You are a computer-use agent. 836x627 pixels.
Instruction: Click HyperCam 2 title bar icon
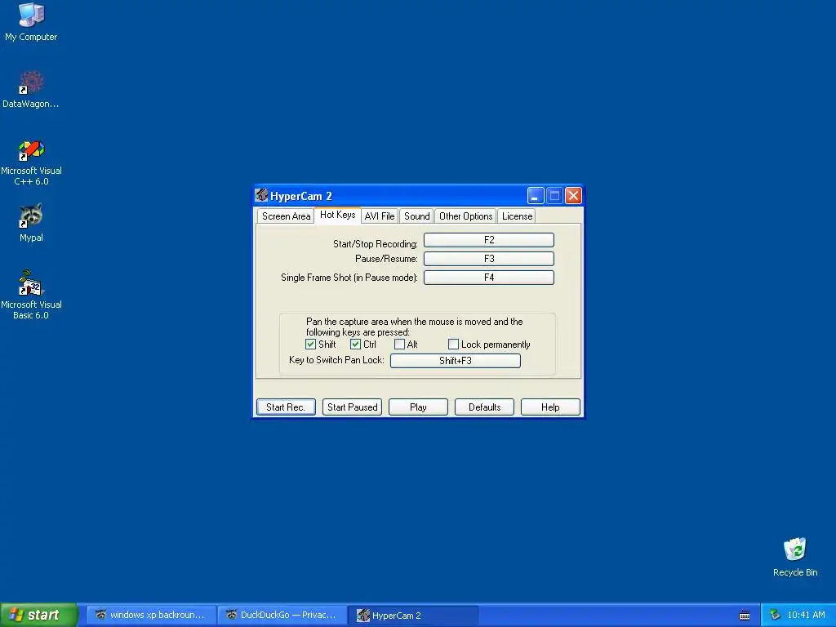click(261, 195)
